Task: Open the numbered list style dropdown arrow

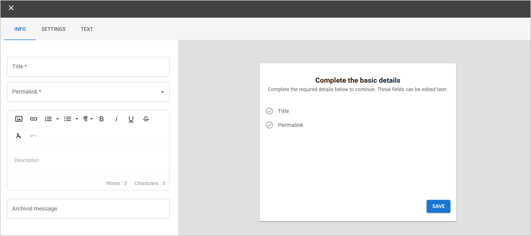Action: pyautogui.click(x=58, y=119)
